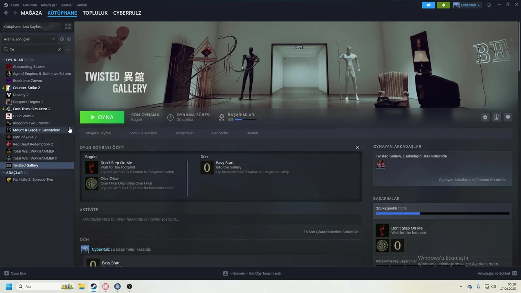This screenshot has height=293, width=521.
Task: Switch to Big Picture mode via monitor icon
Action: [x=489, y=5]
